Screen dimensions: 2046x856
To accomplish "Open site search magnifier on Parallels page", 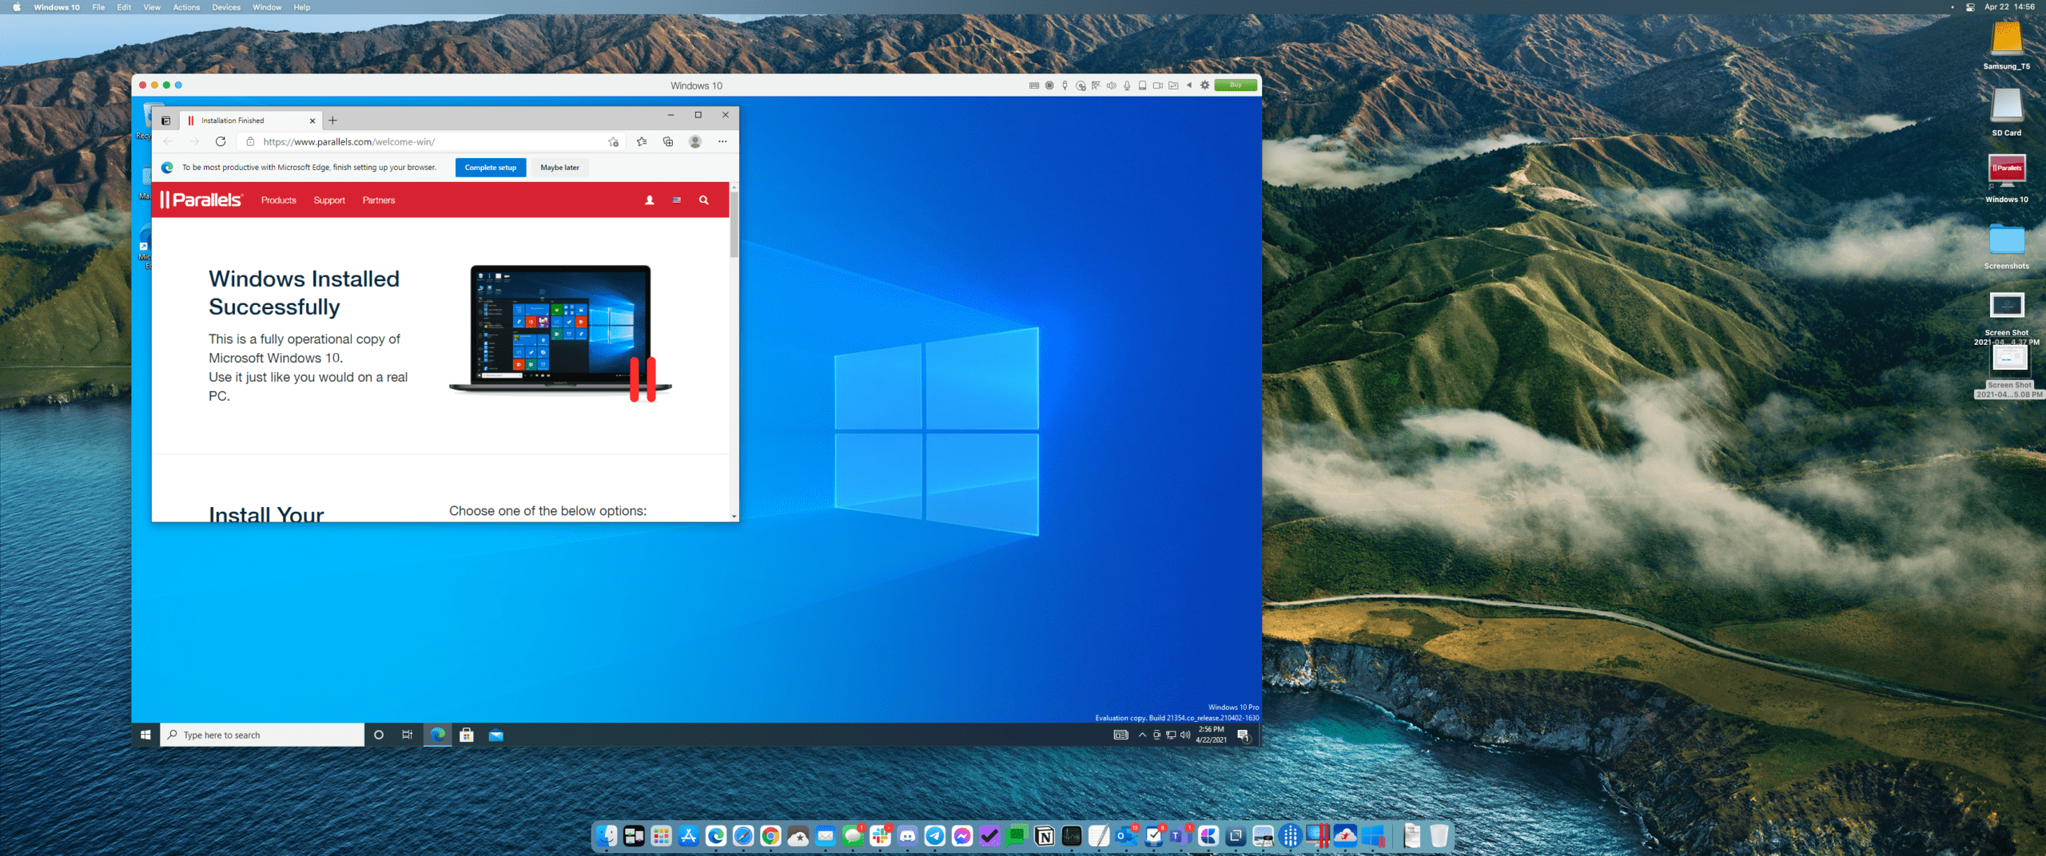I will point(704,200).
